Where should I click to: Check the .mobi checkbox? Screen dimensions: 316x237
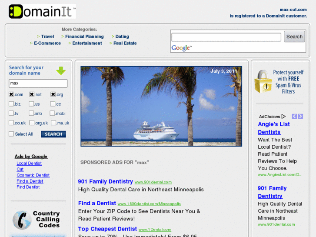click(52, 113)
